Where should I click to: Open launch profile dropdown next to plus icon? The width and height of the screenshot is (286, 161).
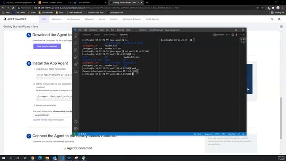[x=229, y=35]
